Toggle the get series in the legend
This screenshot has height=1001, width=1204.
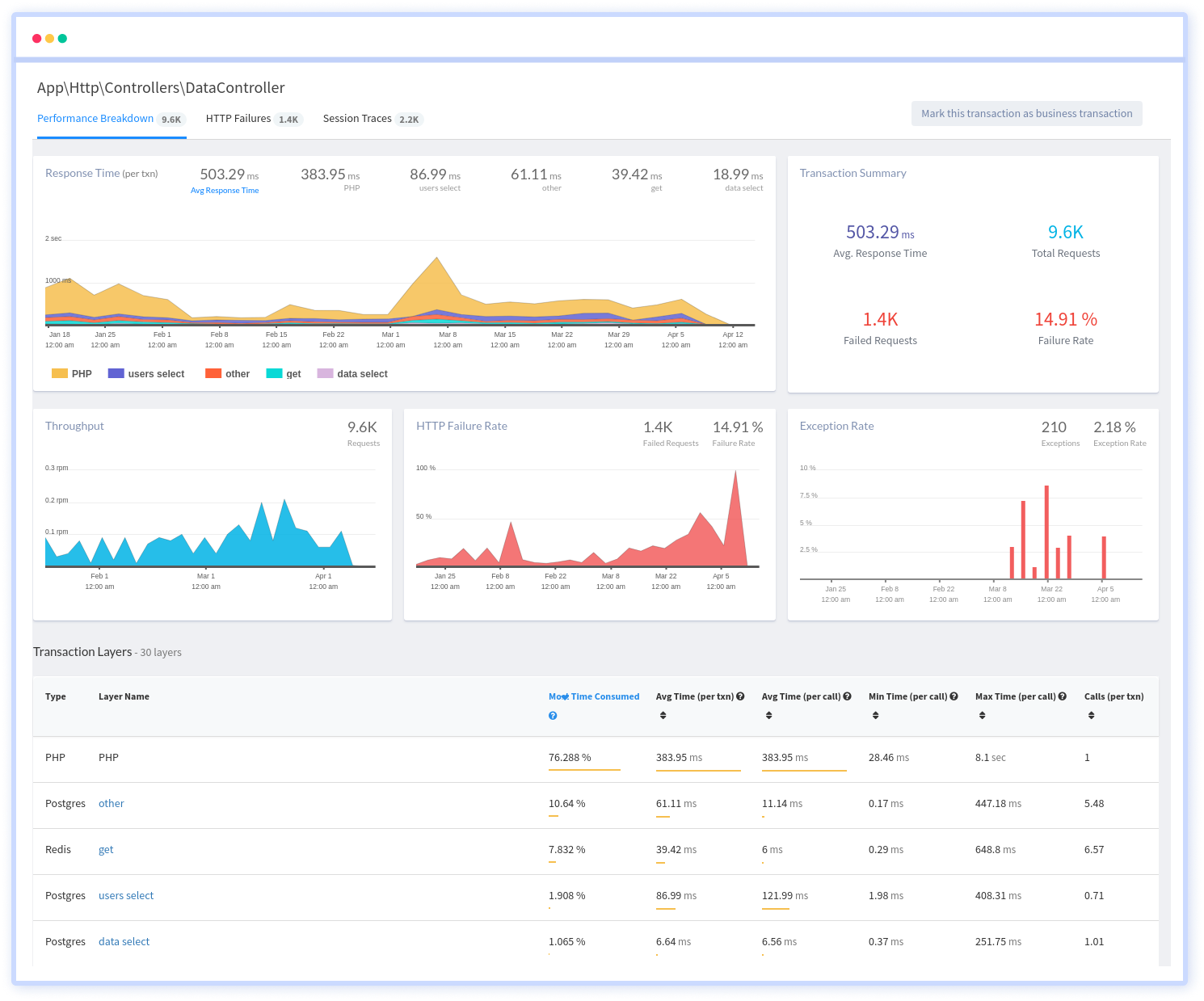click(284, 373)
